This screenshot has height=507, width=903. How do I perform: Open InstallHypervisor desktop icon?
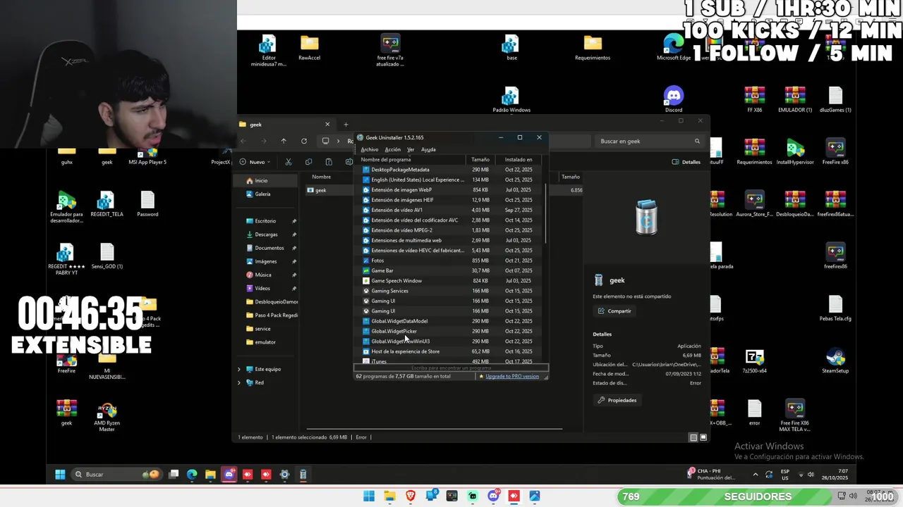click(x=795, y=151)
